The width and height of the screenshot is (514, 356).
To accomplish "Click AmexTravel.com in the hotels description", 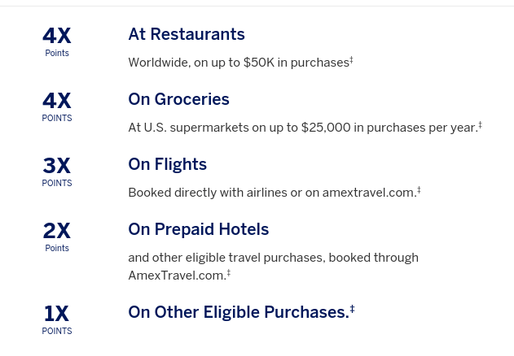I will coord(176,276).
